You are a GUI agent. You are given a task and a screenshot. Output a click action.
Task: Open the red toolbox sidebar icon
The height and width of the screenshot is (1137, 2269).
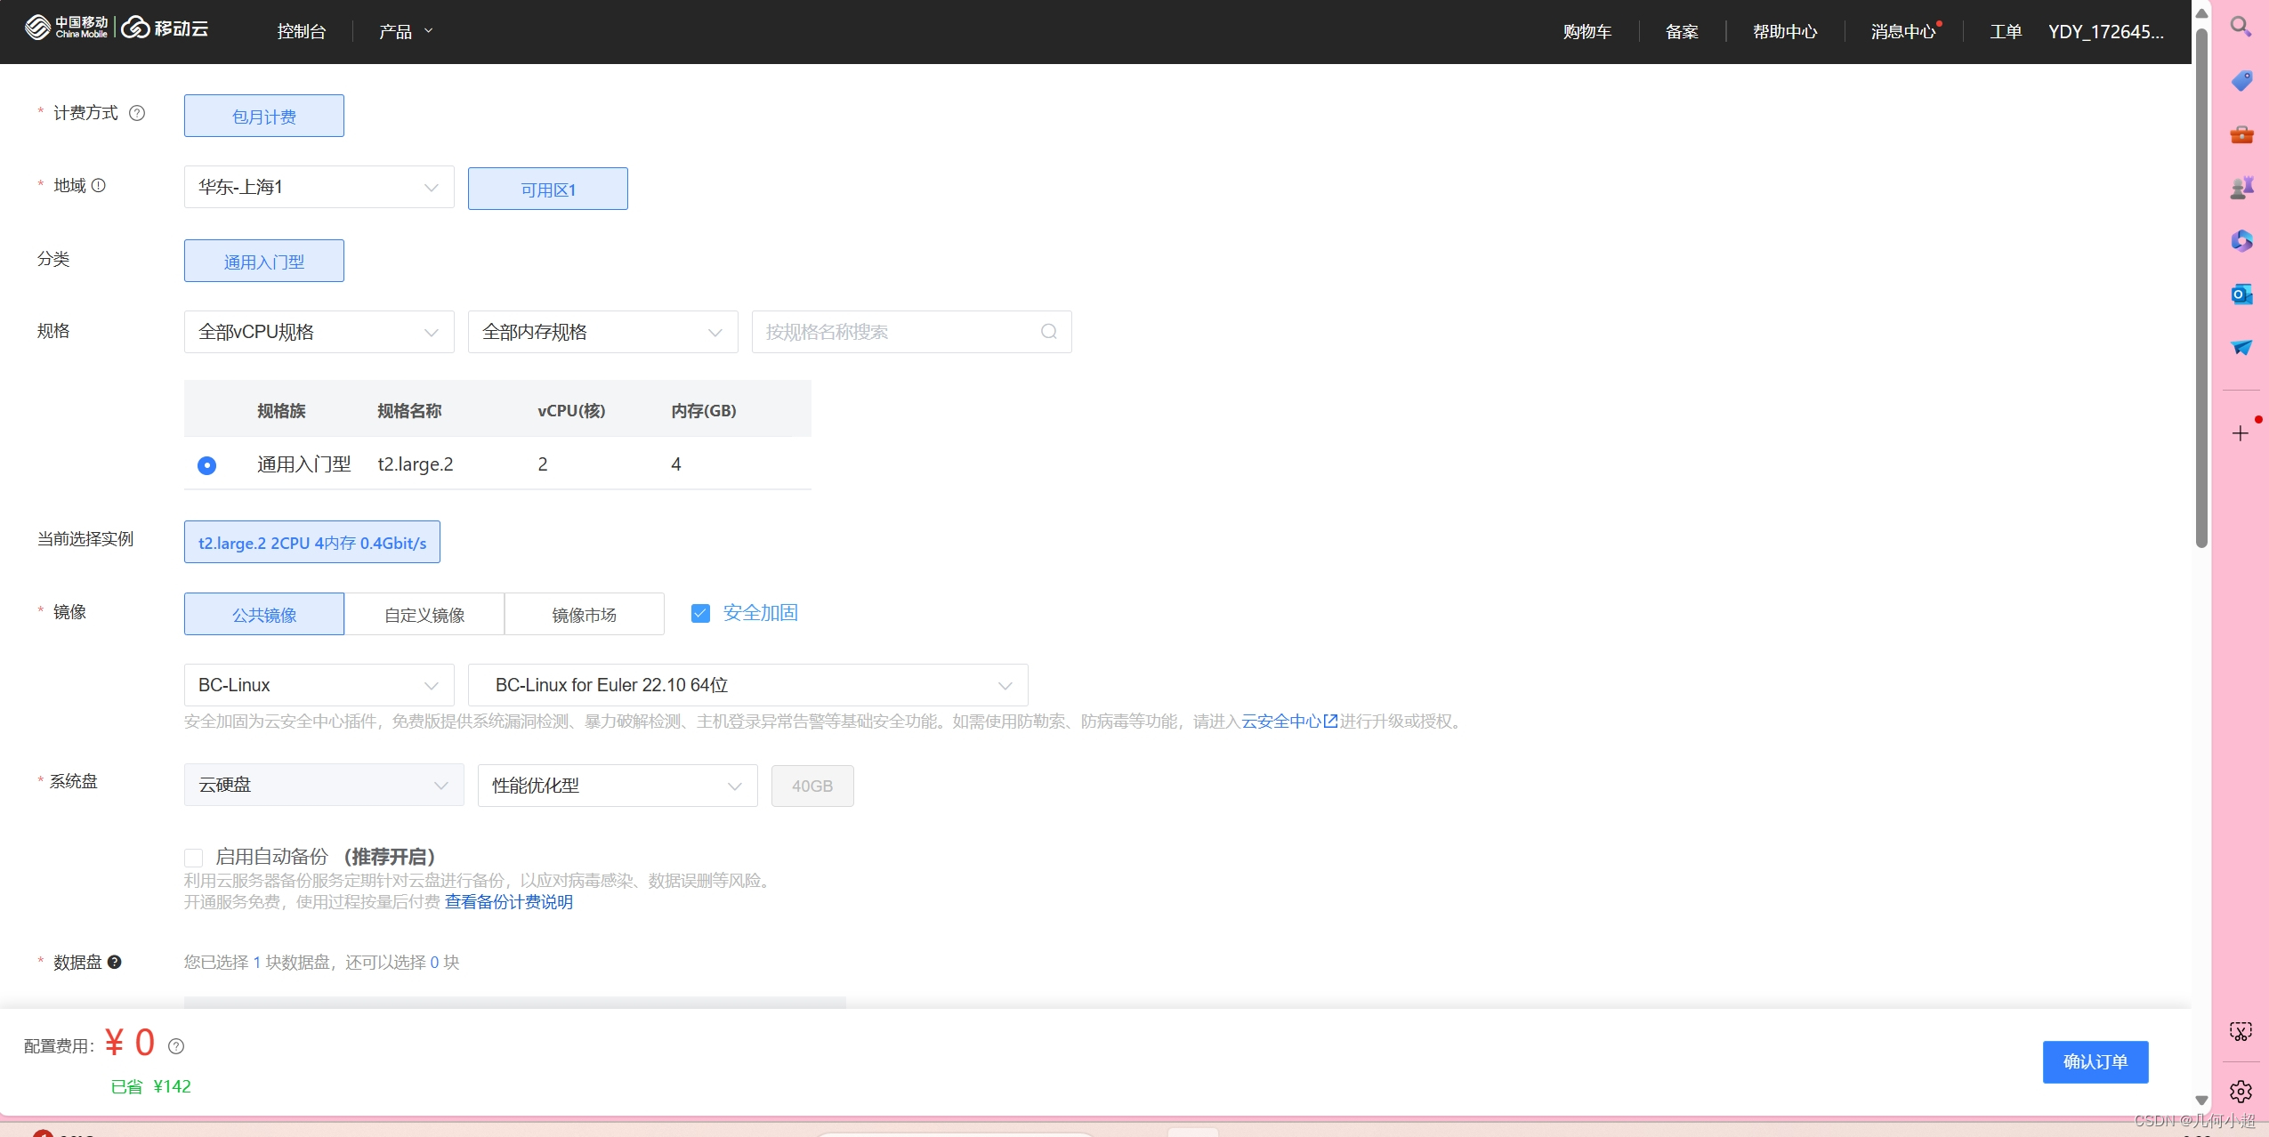[x=2241, y=134]
